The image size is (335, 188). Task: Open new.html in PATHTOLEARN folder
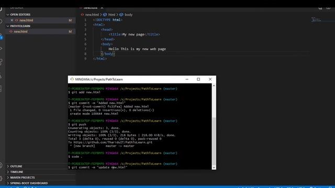20,31
